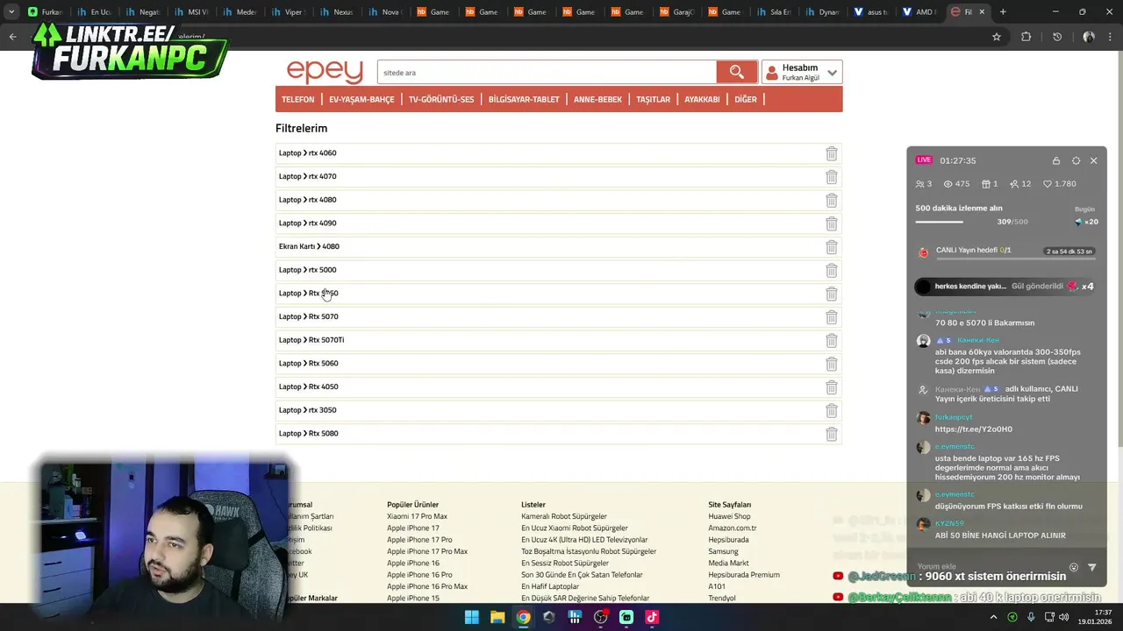Viewport: 1123px width, 631px height.
Task: Open the Chrome profile avatar
Action: (x=1089, y=37)
